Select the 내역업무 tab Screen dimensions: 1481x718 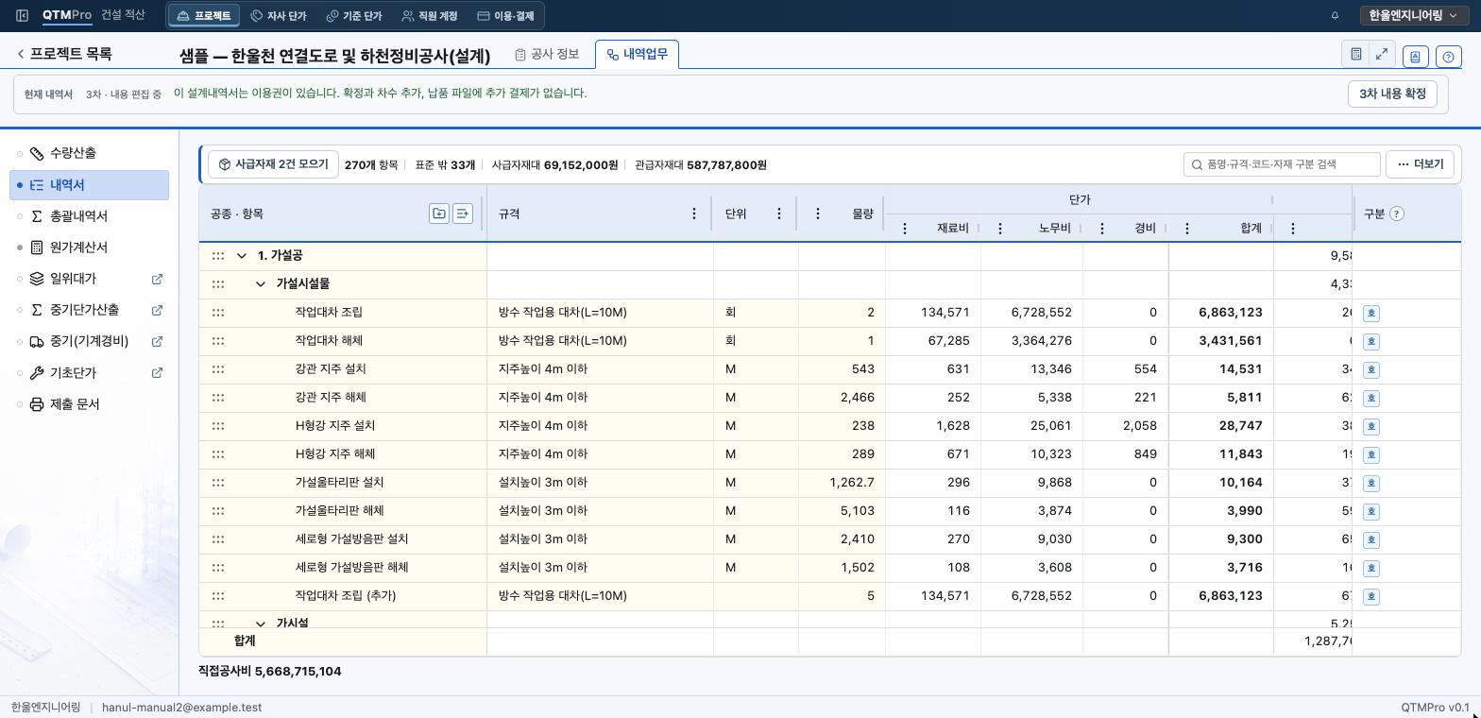pos(637,55)
